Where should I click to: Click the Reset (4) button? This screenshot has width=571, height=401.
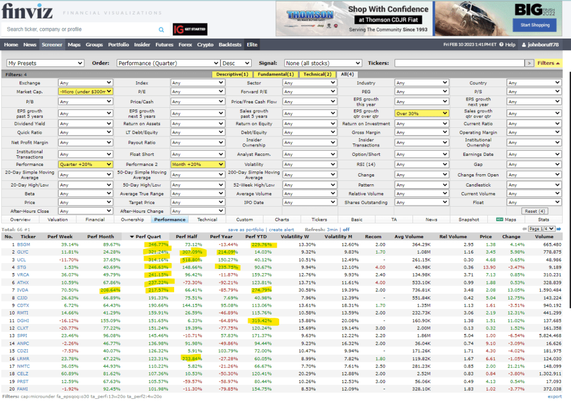(x=535, y=211)
